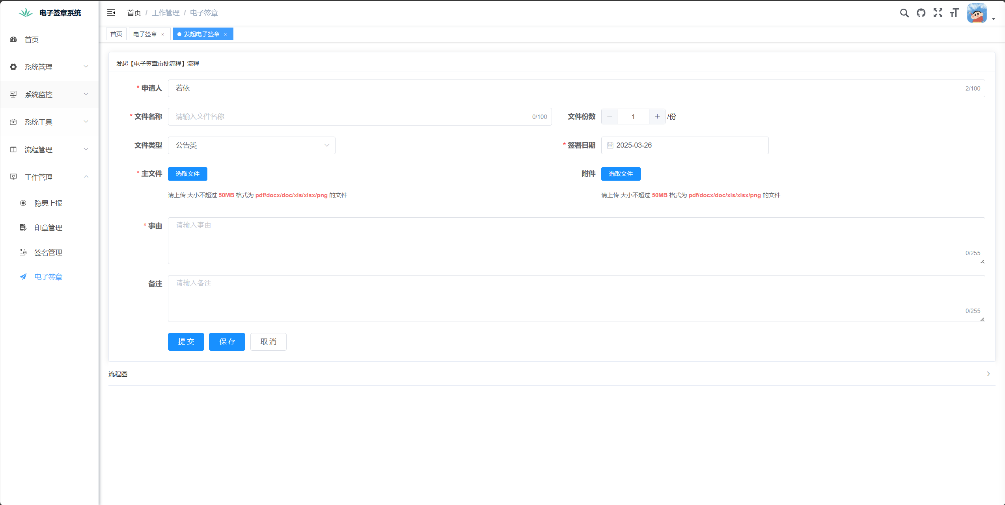The height and width of the screenshot is (505, 1005).
Task: Increase 文件份数 with the plus stepper
Action: pos(656,117)
